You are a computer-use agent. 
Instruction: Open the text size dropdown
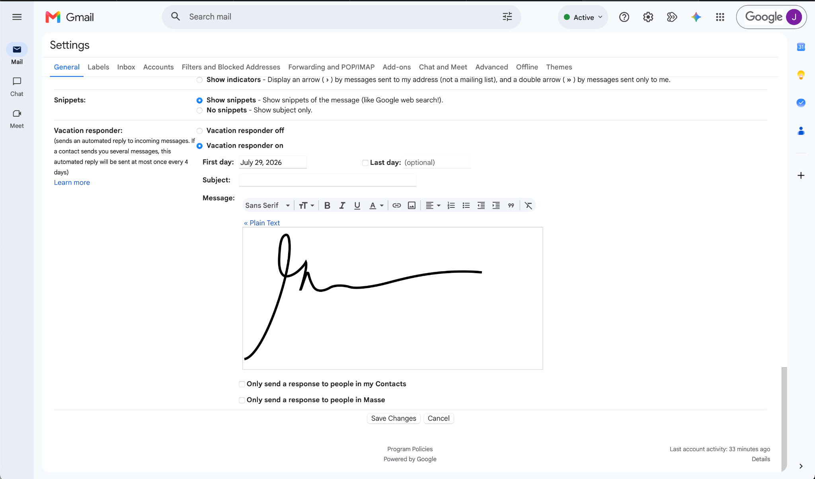click(x=306, y=205)
